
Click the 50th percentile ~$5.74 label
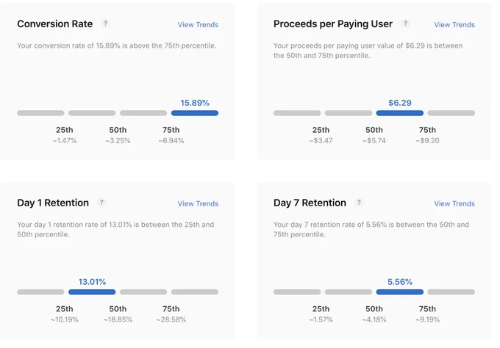(x=374, y=135)
